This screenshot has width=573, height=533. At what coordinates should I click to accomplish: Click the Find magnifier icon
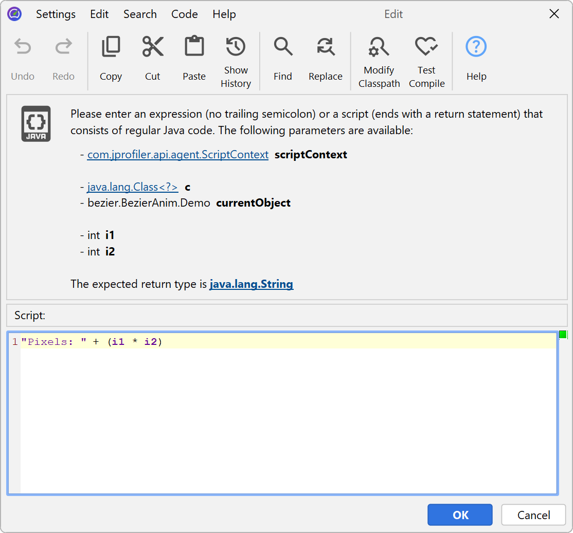(x=283, y=47)
